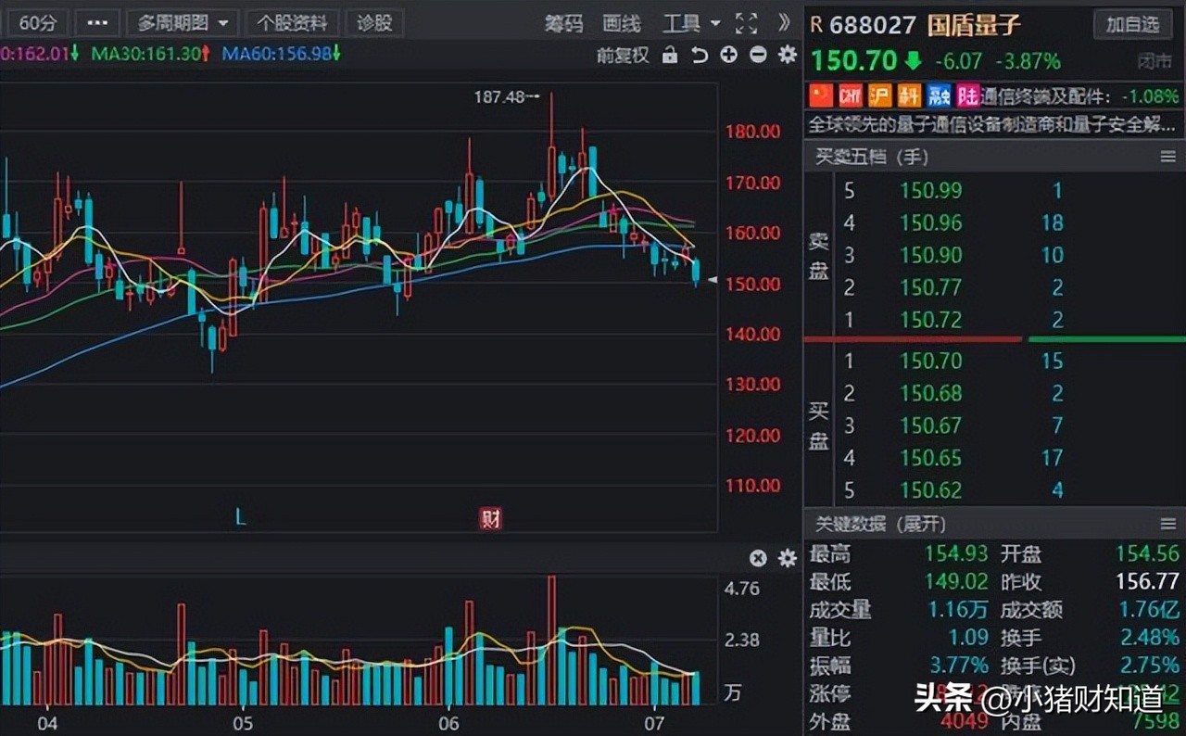This screenshot has height=736, width=1186.
Task: Enter fullscreen with the expand arrows icon
Action: click(x=748, y=23)
